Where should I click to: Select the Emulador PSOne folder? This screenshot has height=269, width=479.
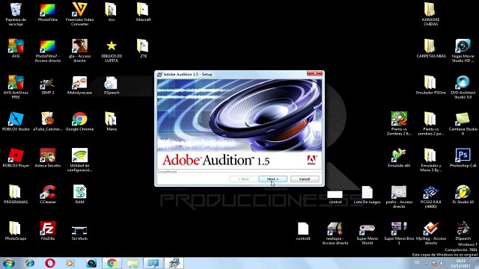[x=431, y=84]
